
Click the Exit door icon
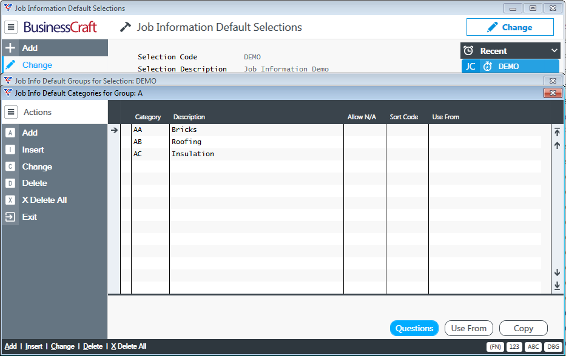[10, 217]
